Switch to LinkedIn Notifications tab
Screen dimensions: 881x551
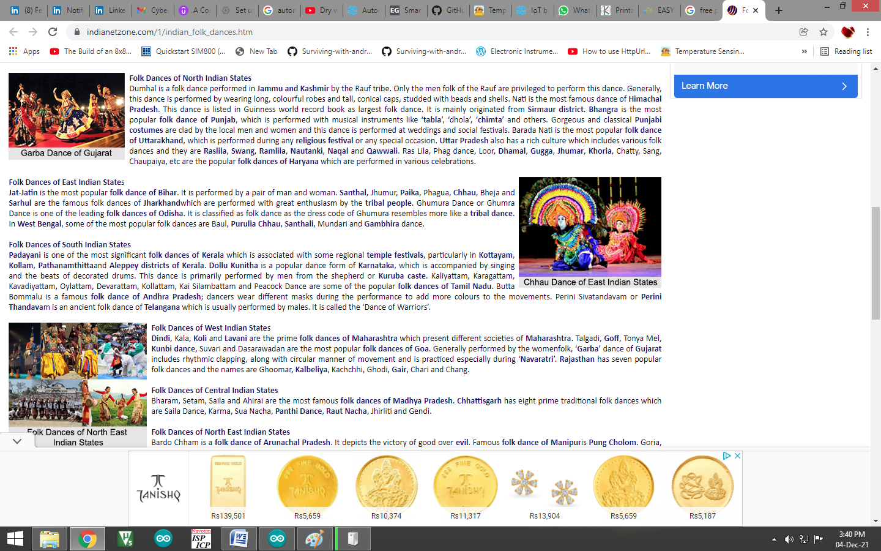pos(68,10)
